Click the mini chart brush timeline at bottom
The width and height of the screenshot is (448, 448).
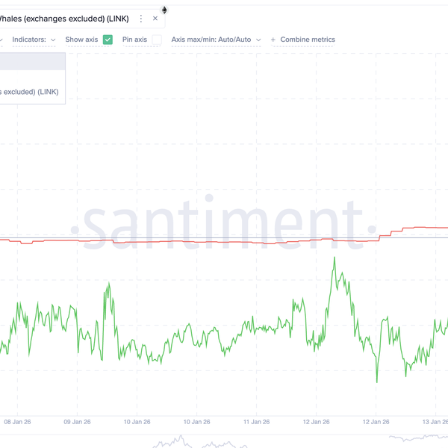tap(224, 441)
